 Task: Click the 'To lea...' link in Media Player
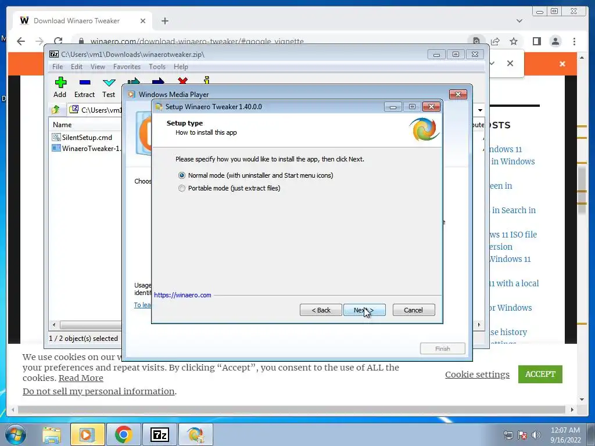click(x=142, y=305)
